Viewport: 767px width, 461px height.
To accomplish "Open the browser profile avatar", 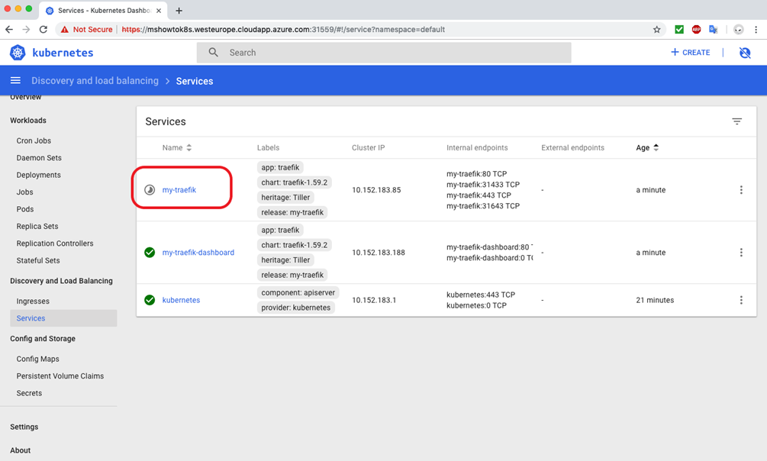I will click(738, 29).
